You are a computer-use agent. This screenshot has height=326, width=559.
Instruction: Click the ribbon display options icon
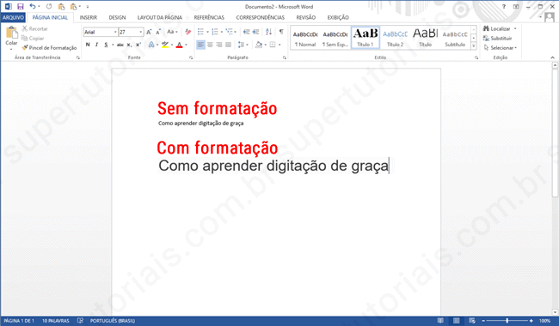click(x=516, y=6)
